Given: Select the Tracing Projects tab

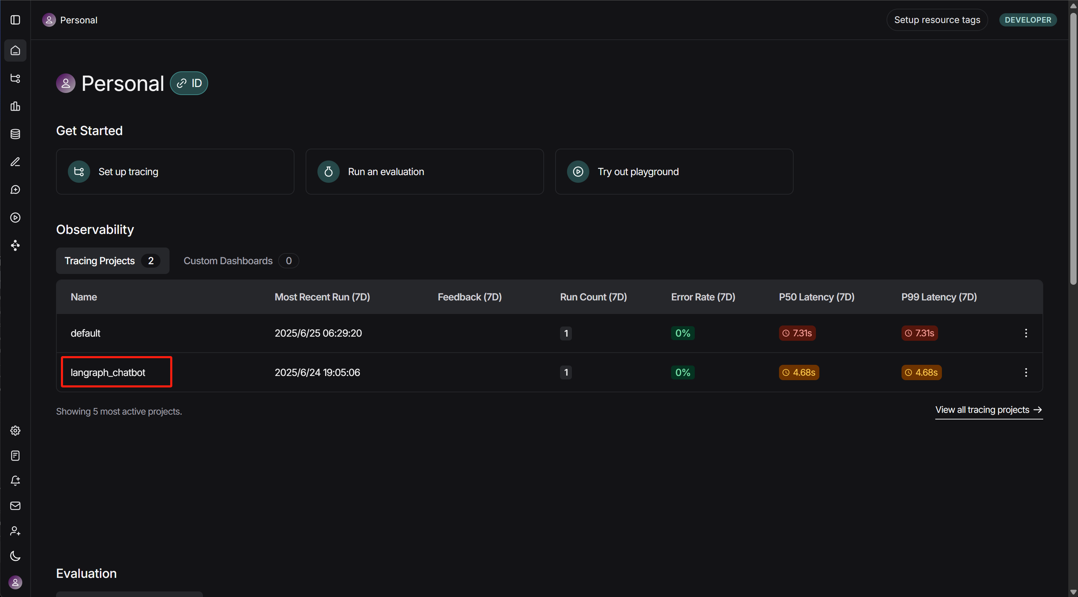Looking at the screenshot, I should click(112, 261).
